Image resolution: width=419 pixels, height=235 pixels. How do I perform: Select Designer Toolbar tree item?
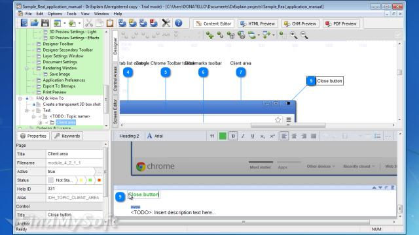[58, 44]
